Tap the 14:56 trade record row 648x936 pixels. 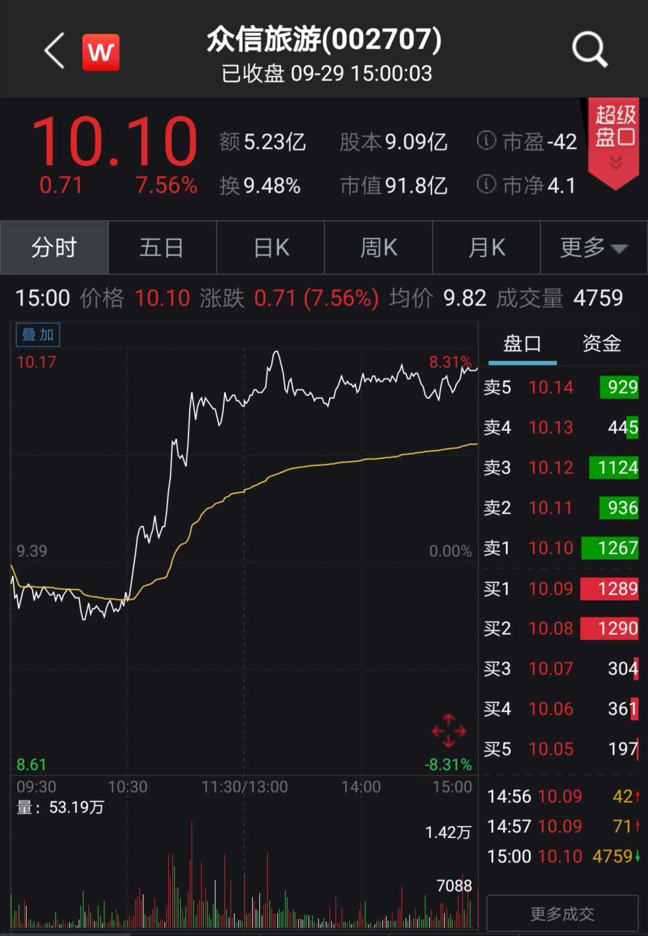(563, 796)
